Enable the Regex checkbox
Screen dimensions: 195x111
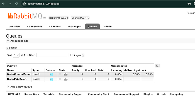point(72,55)
